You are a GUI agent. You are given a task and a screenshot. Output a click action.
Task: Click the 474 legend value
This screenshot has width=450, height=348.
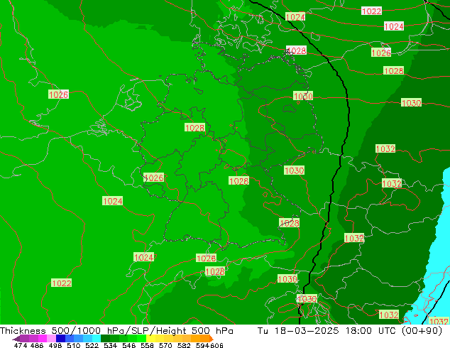21,345
